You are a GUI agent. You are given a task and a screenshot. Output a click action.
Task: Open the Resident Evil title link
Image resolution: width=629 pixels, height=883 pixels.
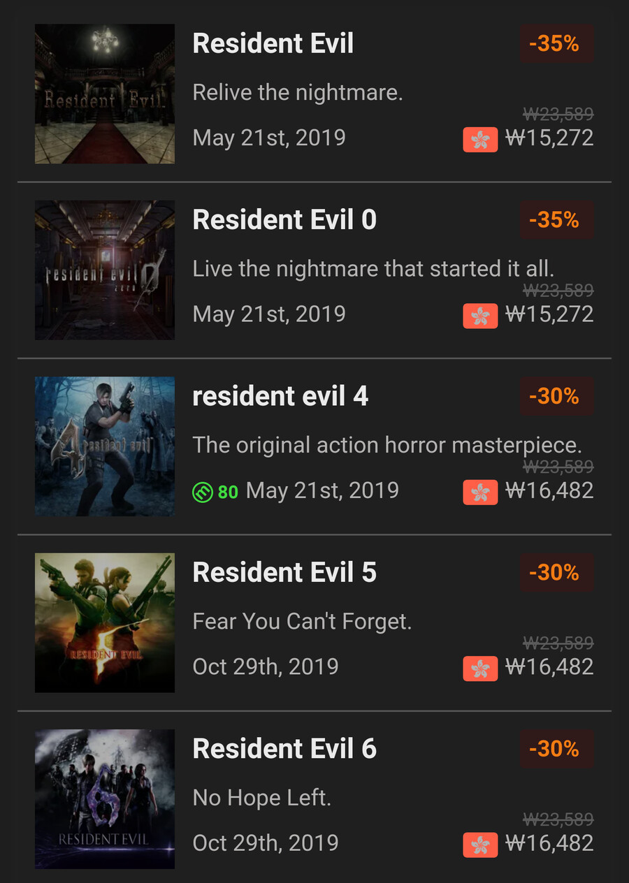(273, 43)
